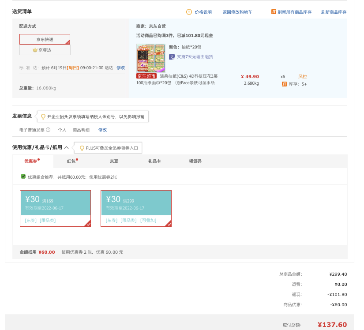Click 返回修改购物车 link
364x330 pixels.
point(237,12)
